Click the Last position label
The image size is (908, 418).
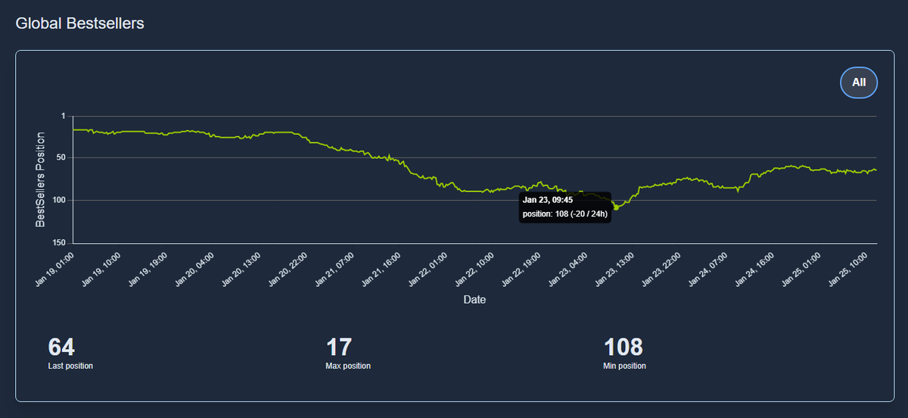click(x=70, y=366)
